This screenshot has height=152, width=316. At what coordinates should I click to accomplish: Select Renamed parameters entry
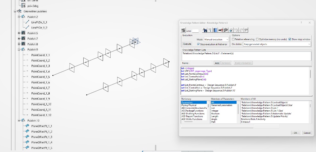click(222, 105)
